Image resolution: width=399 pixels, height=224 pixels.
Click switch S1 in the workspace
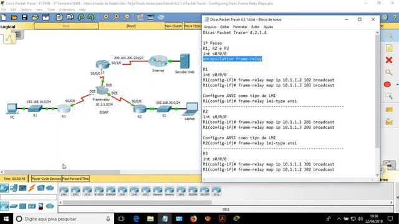pos(35,108)
